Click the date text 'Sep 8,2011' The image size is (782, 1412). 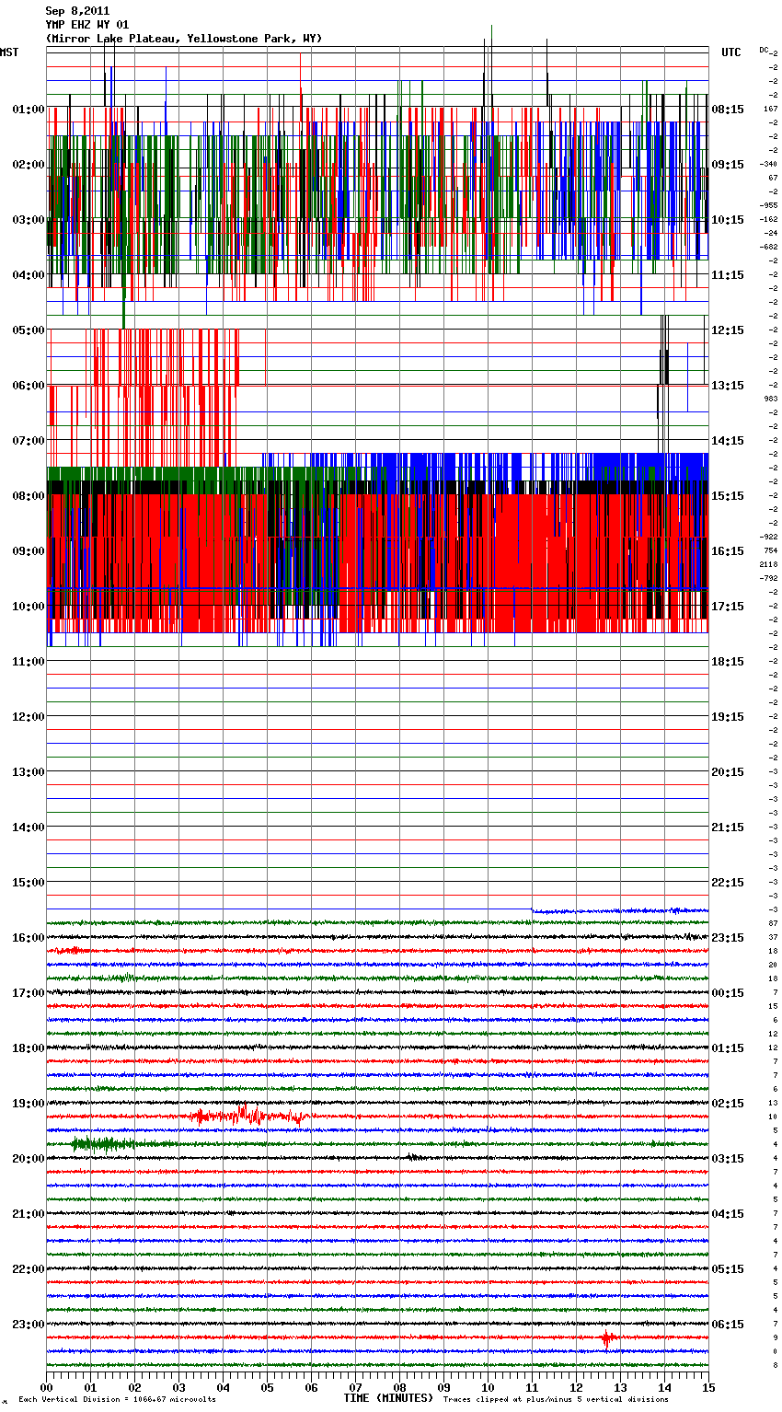pyautogui.click(x=77, y=11)
